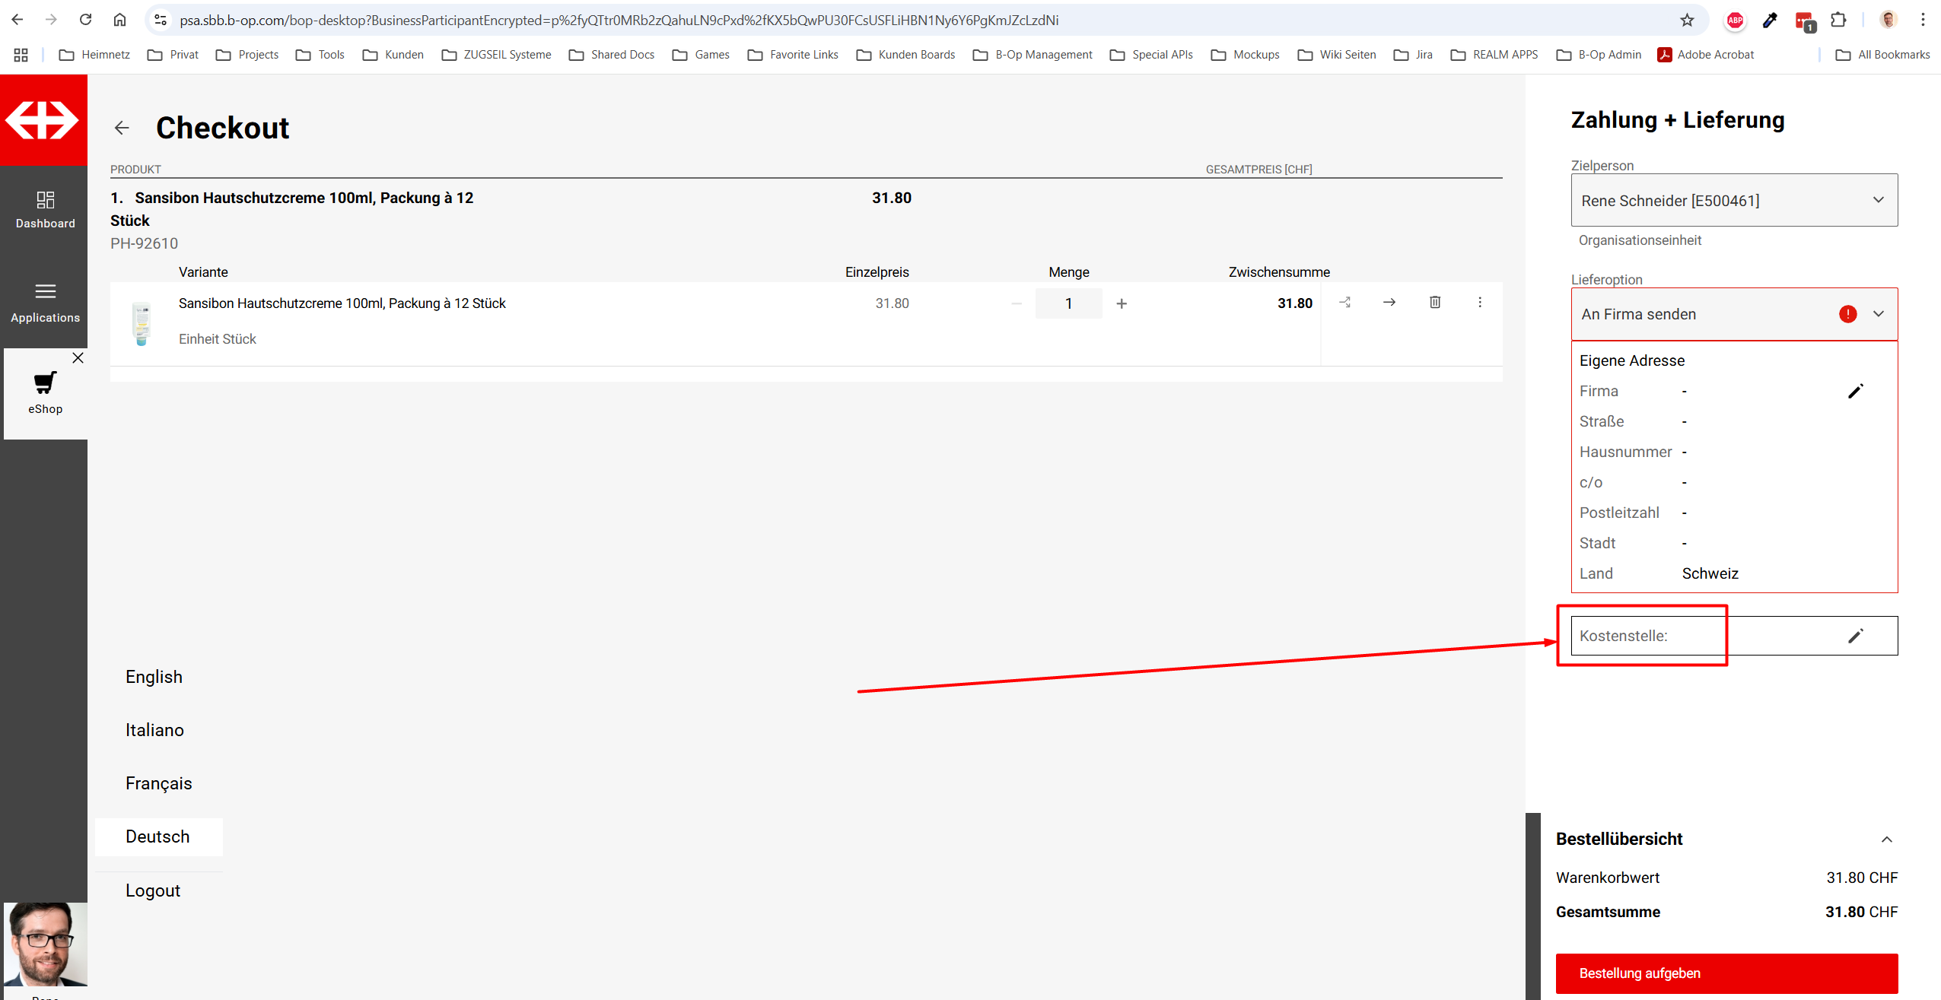Increase quantity with plus button

tap(1121, 303)
